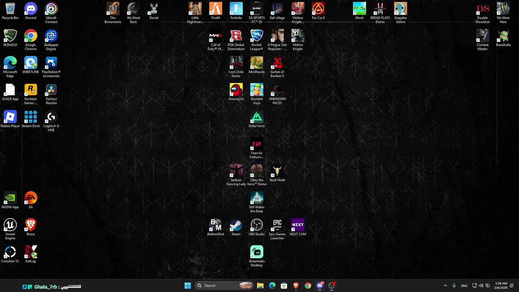Open the NVIDIA App shortcut

(10, 200)
